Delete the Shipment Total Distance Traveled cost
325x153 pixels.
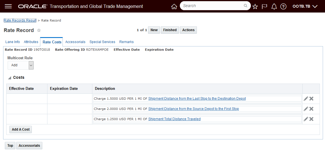tap(311, 119)
